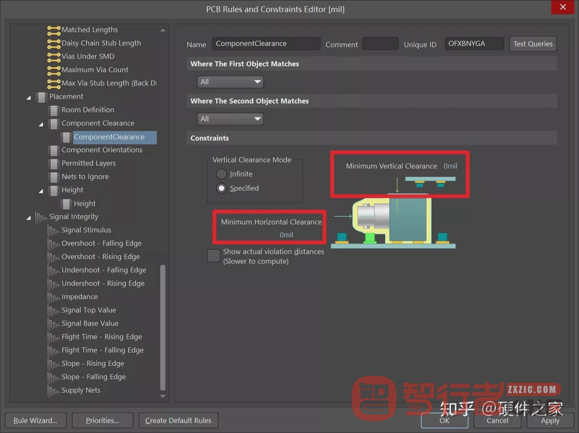Collapse the Placement tree category
This screenshot has height=433, width=579.
click(28, 97)
